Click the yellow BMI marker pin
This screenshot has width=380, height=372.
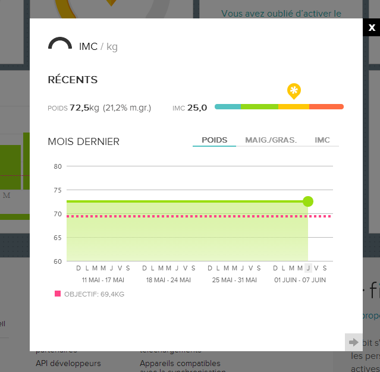point(294,92)
